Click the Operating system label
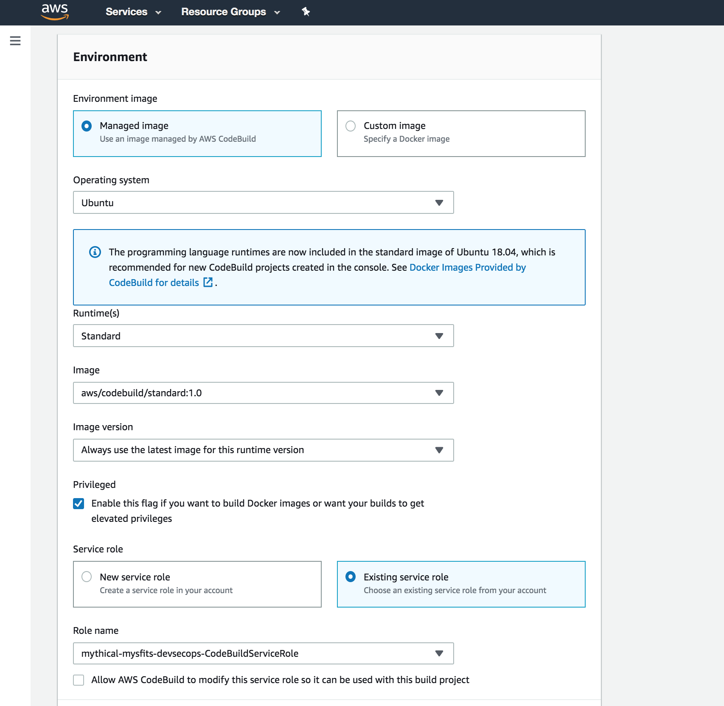724x706 pixels. click(x=111, y=180)
